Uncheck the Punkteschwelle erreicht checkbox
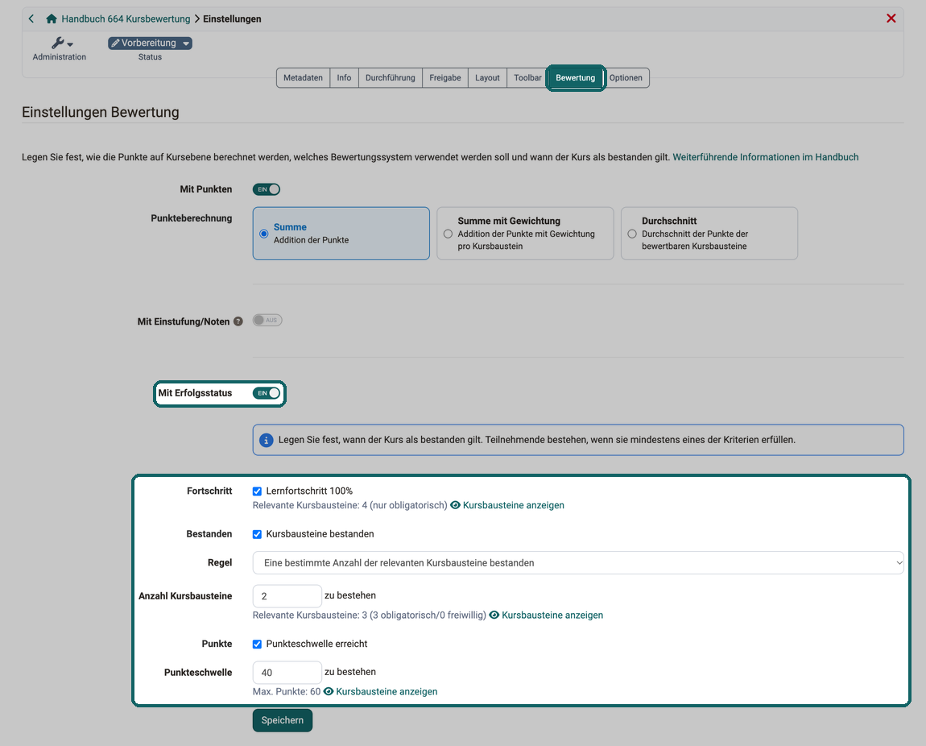Screen dimensions: 926x746 pos(257,644)
